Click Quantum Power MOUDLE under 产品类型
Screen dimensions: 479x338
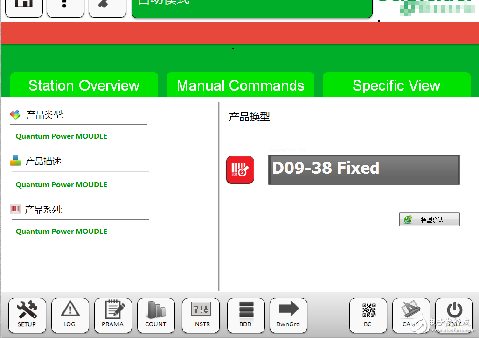[x=62, y=136]
